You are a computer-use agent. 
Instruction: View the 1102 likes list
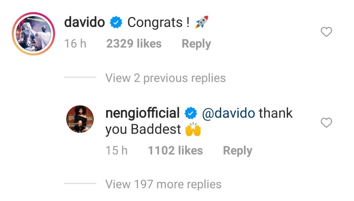[x=175, y=151]
